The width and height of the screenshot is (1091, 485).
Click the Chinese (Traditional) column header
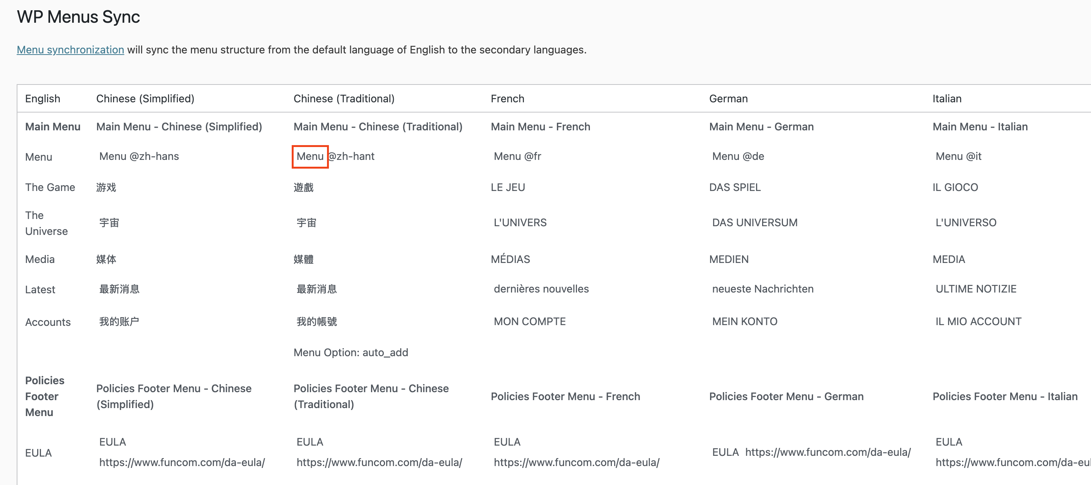[x=343, y=99]
